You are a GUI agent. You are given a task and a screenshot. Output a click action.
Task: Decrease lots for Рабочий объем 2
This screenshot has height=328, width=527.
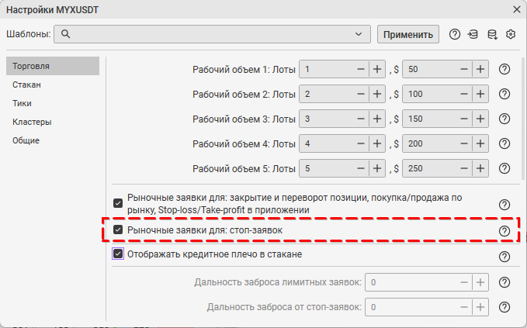click(361, 95)
